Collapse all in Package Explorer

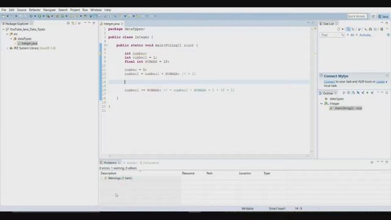coord(68,23)
